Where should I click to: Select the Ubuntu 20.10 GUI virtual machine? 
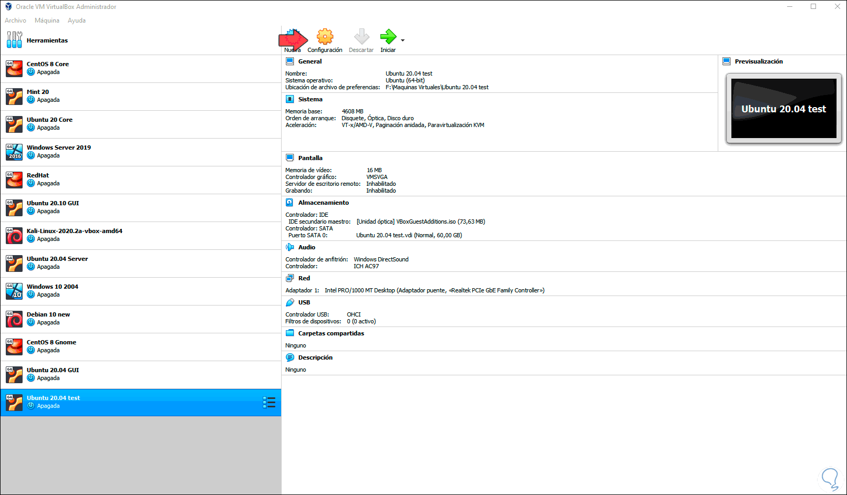coord(141,207)
